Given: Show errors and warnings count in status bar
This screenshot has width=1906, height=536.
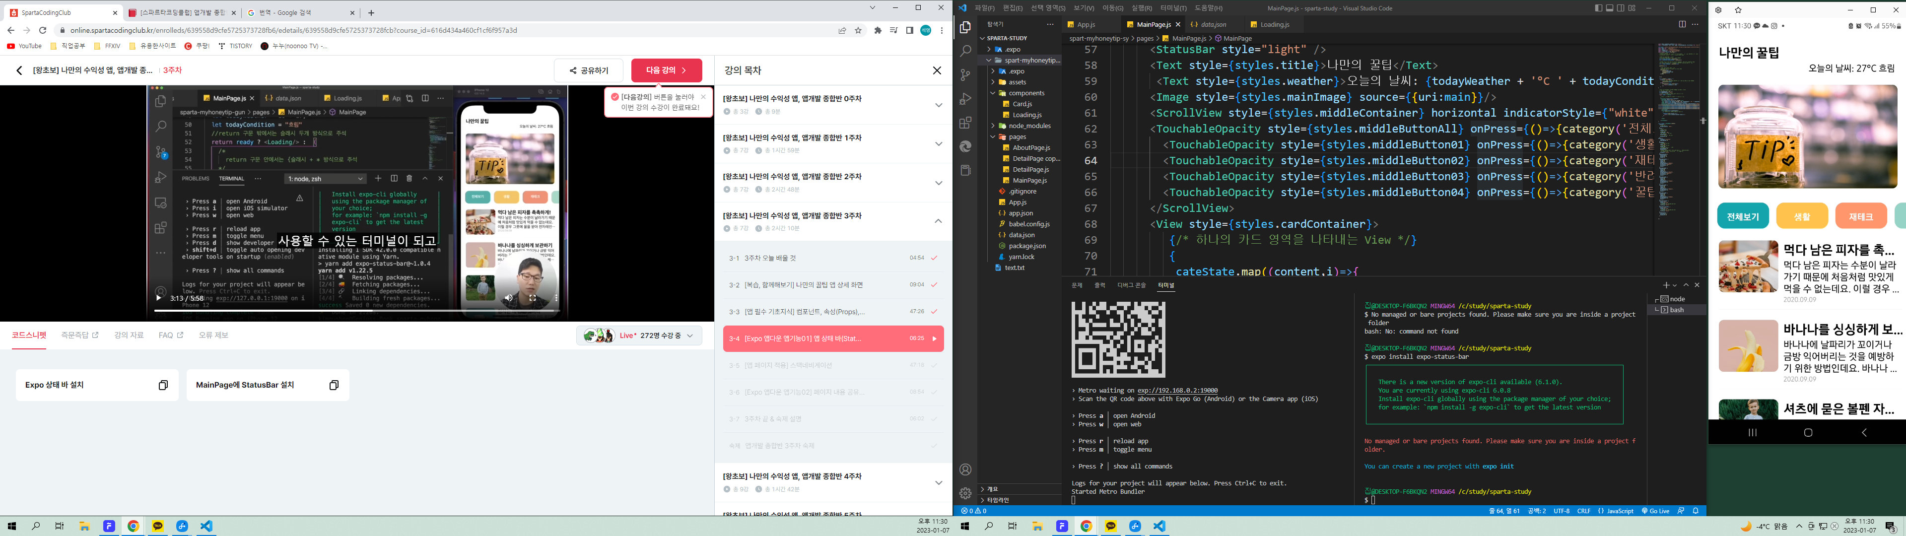Looking at the screenshot, I should click(974, 511).
